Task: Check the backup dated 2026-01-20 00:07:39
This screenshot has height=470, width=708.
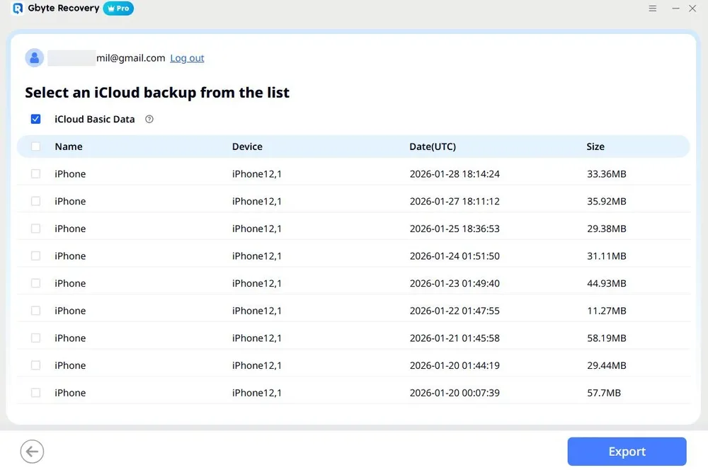Action: tap(35, 392)
